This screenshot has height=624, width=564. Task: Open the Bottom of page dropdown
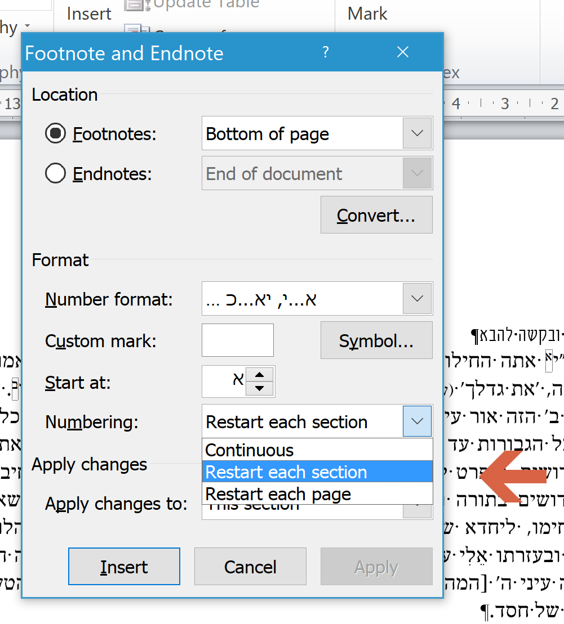(x=417, y=134)
